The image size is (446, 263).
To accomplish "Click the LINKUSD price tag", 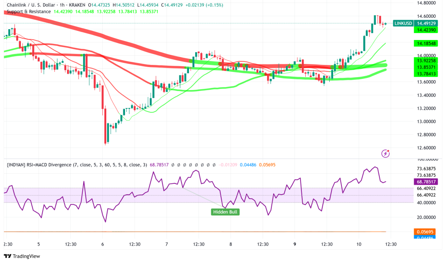I will [403, 24].
